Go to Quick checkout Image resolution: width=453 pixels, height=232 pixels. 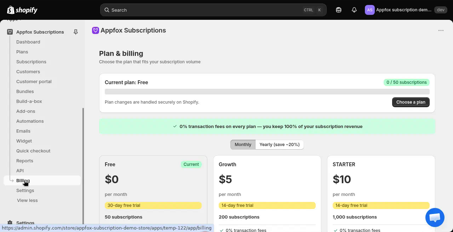point(33,151)
